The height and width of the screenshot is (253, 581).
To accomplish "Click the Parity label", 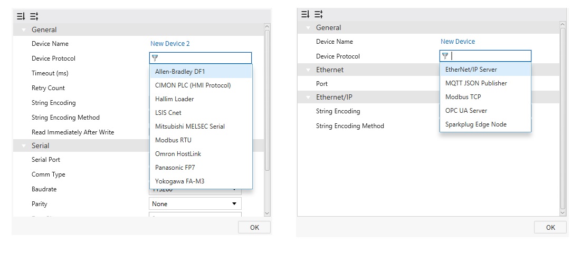I will click(39, 204).
